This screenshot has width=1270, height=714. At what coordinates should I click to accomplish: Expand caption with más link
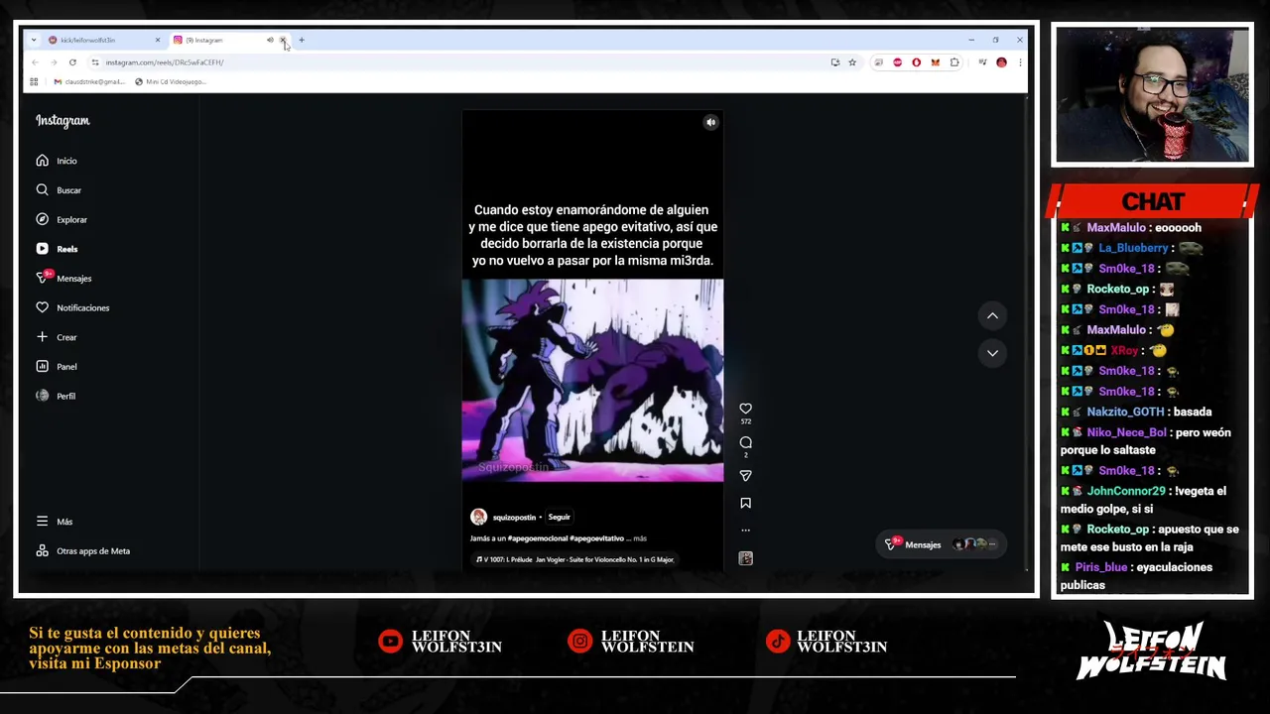pyautogui.click(x=640, y=538)
